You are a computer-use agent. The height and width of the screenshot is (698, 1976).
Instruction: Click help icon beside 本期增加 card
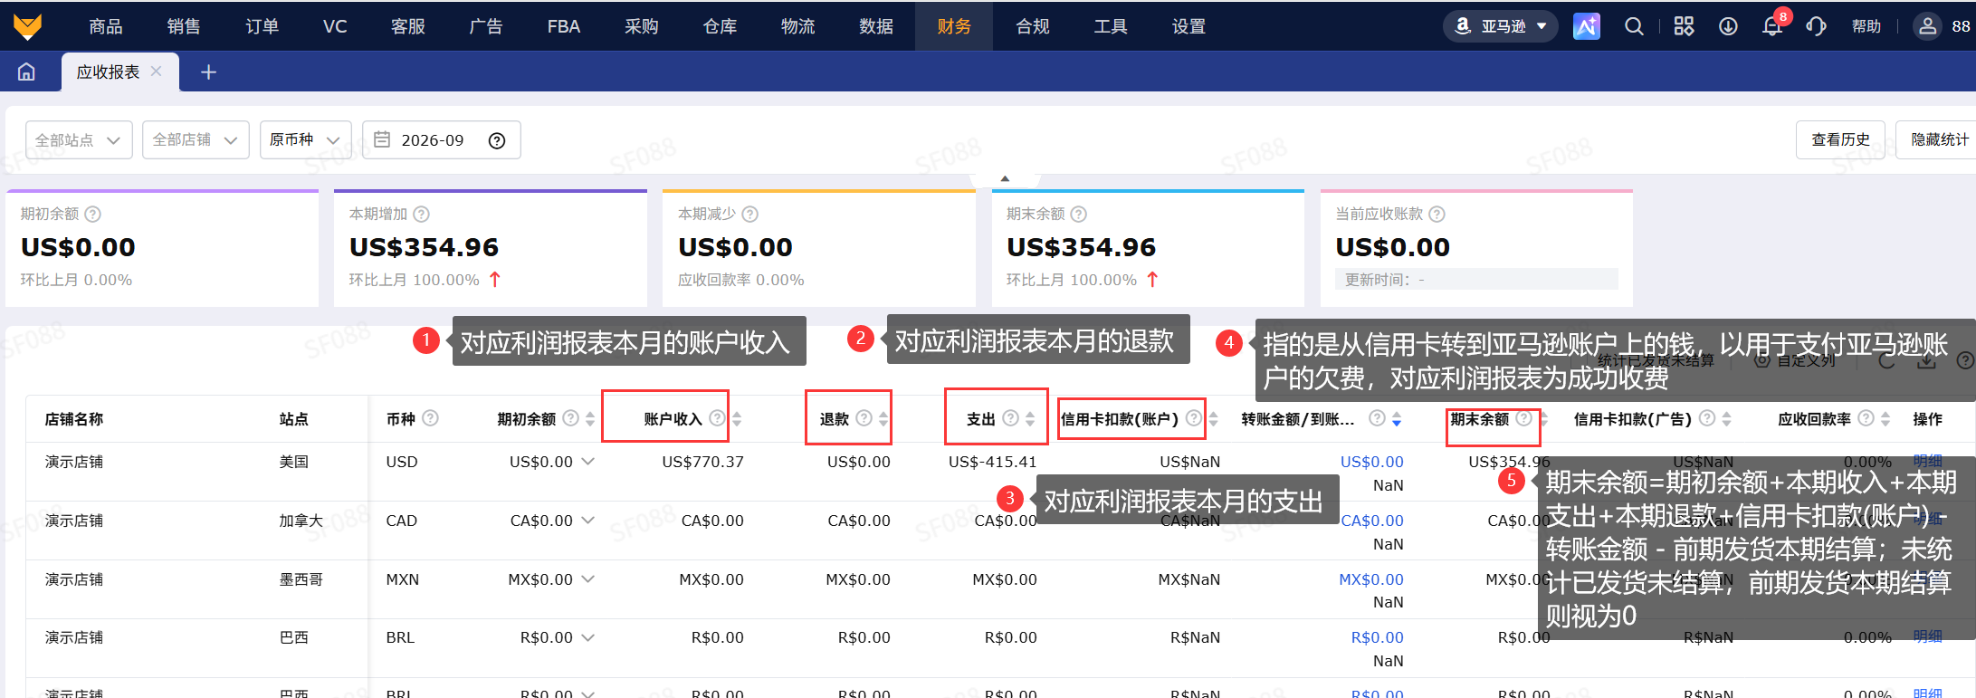point(422,215)
